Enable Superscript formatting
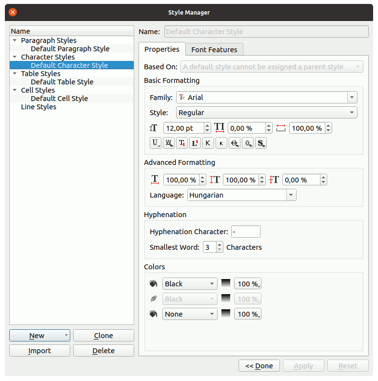The width and height of the screenshot is (378, 381). point(195,143)
